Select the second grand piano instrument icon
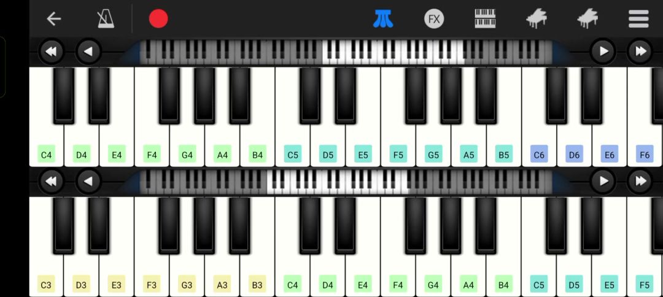 click(x=587, y=19)
